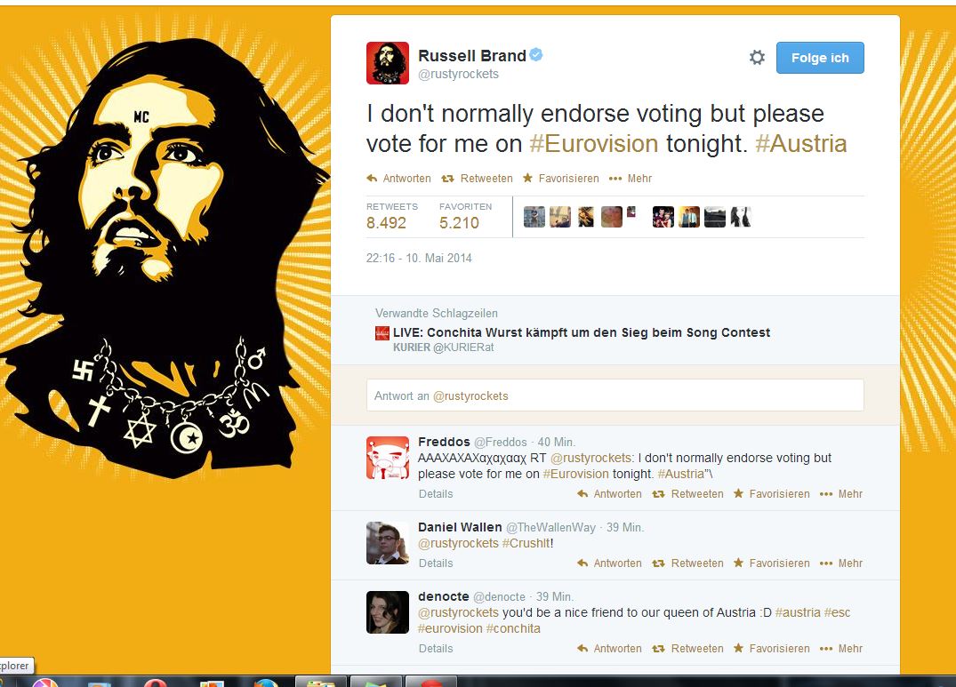Open the Mehr three-dots menu under main tweet
Screen dimensions: 956x687
click(x=615, y=179)
